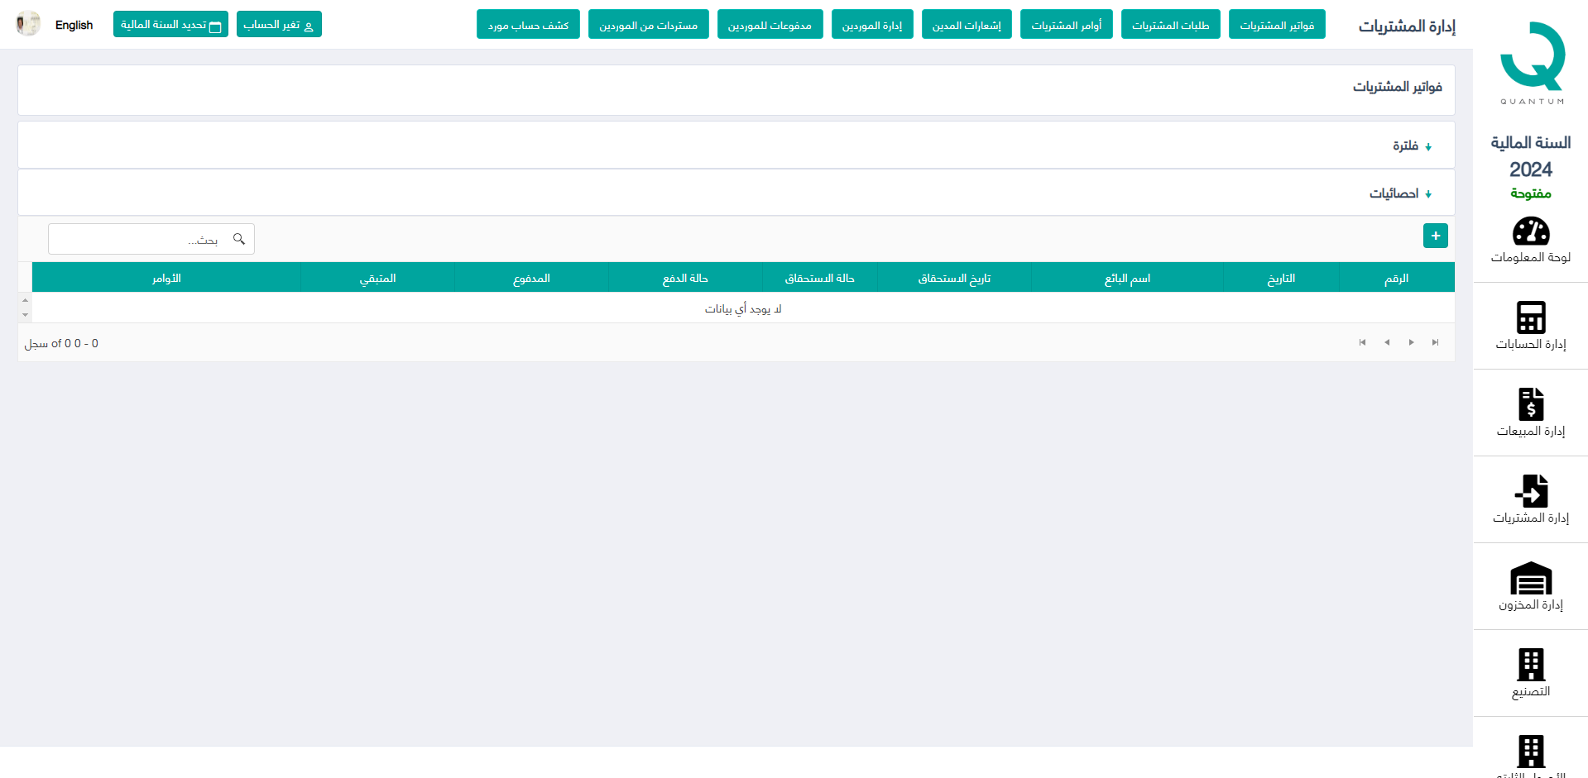1588x778 pixels.
Task: Open inventory management warehouse icon
Action: point(1530,578)
